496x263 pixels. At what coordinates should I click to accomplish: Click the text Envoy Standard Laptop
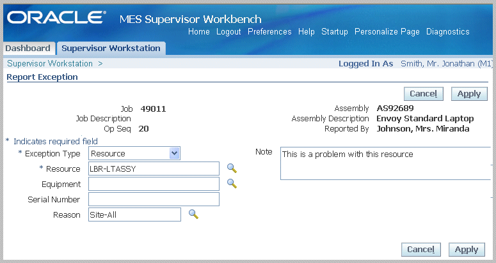(x=425, y=119)
